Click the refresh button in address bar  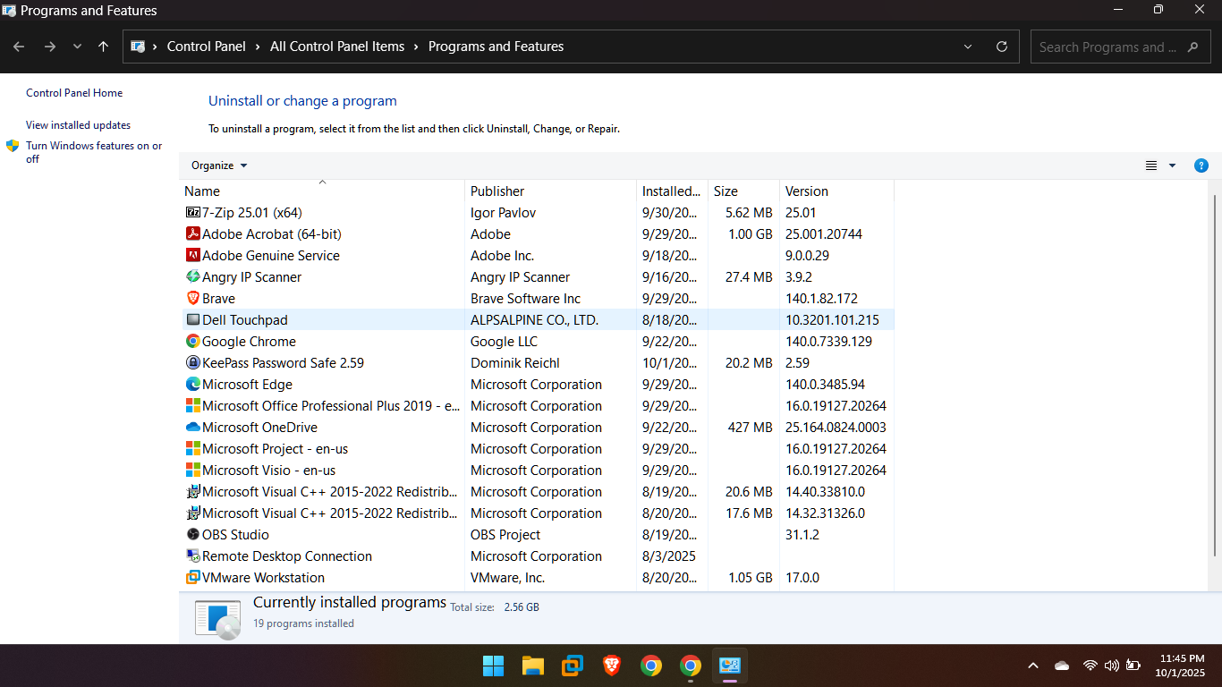[x=1002, y=47]
